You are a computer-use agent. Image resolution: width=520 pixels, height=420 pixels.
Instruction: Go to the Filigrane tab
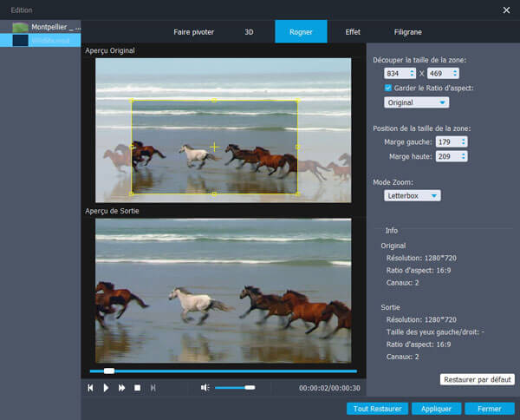click(x=408, y=31)
